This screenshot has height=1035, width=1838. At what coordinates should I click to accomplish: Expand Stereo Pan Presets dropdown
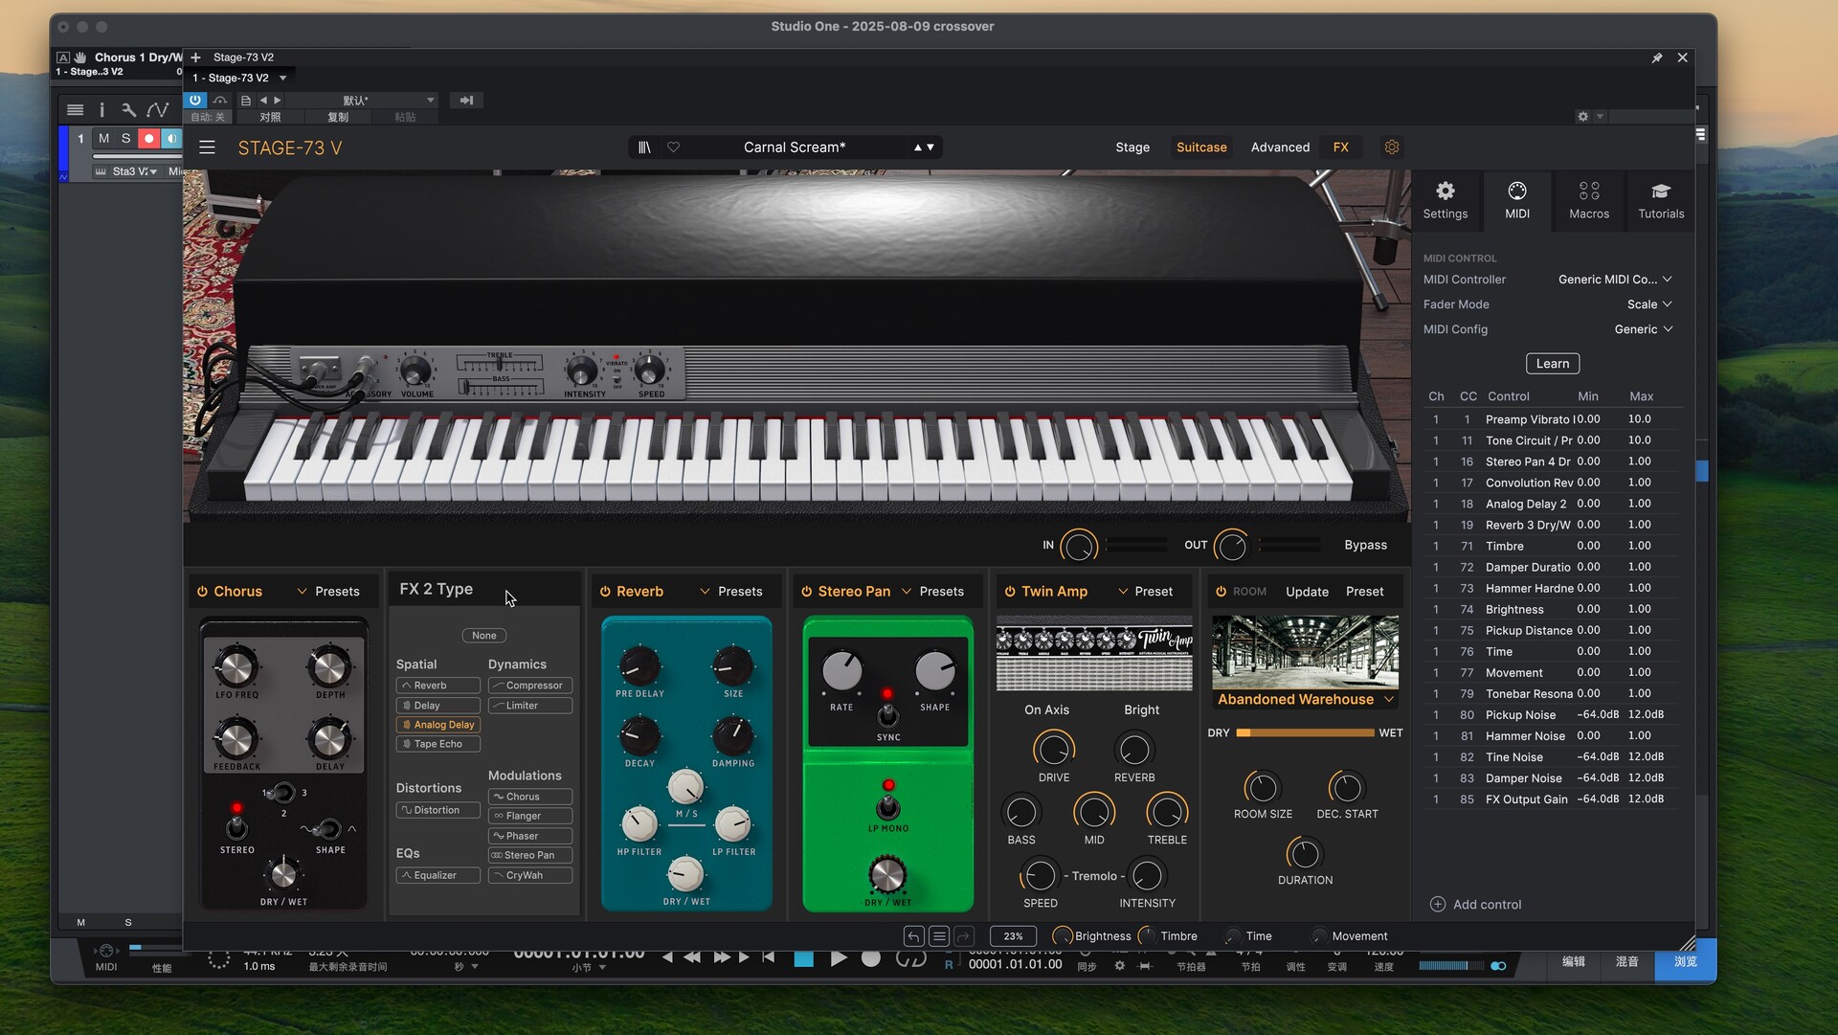coord(932,592)
